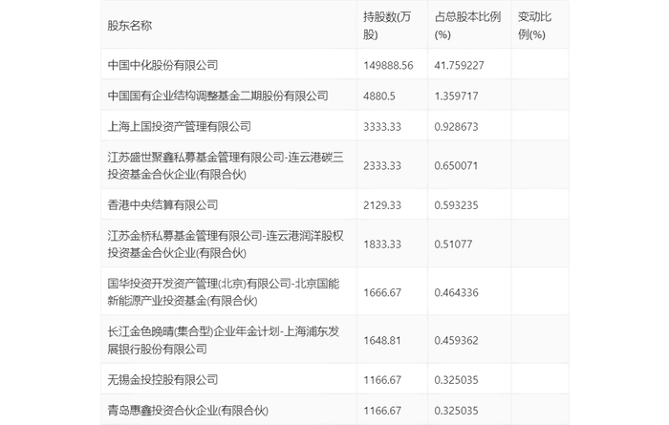This screenshot has height=425, width=669.
Task: Click the value 1833.33
Action: [x=382, y=244]
